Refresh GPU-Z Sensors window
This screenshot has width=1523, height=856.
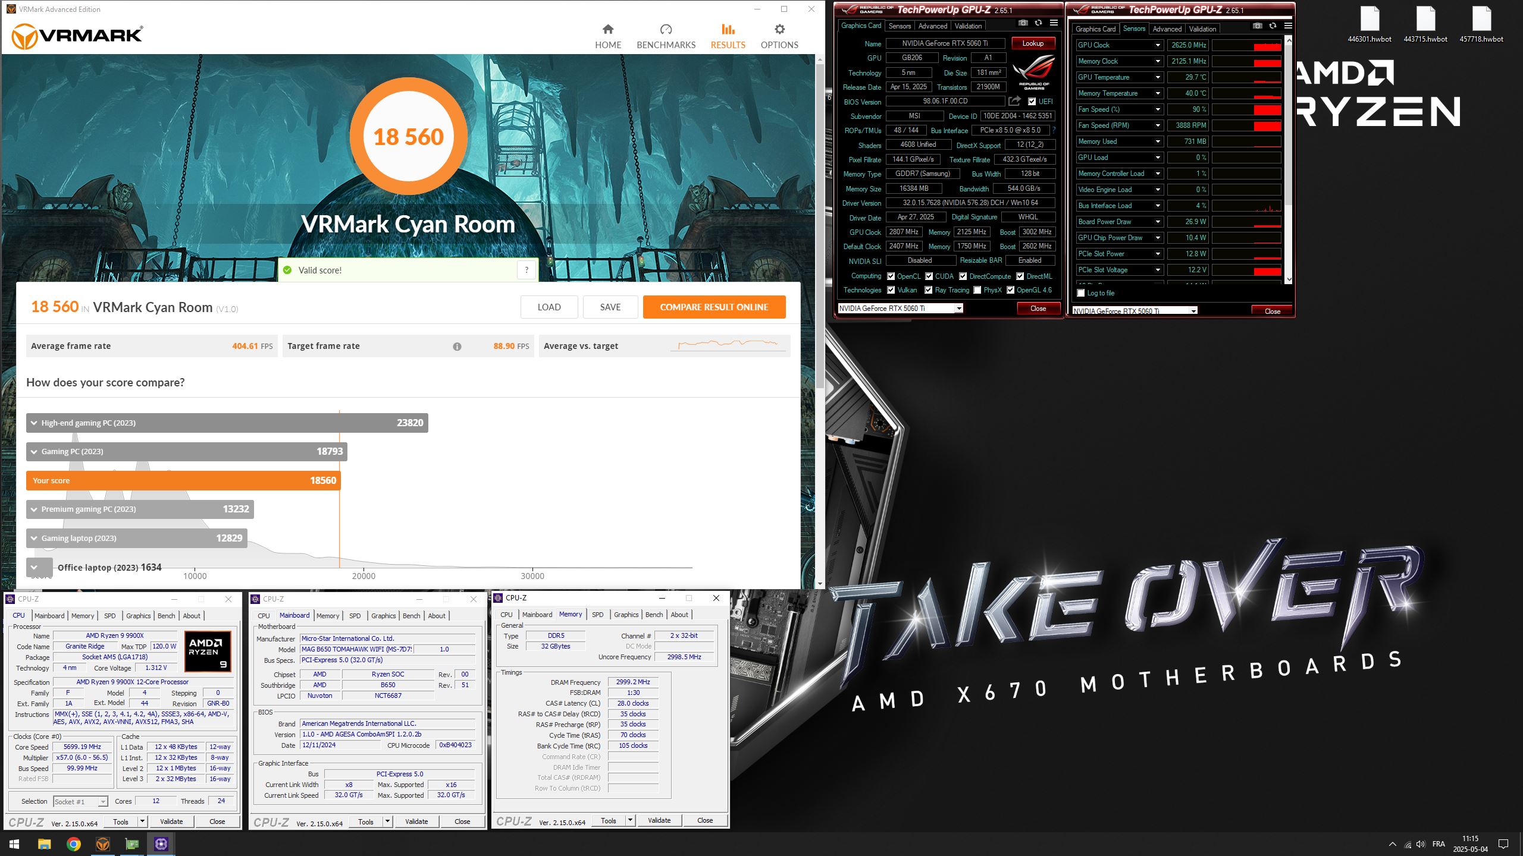pos(1273,26)
